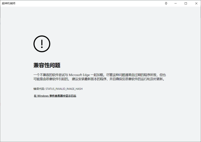Screen dimensions: 201x142
Task: Click the always-on-top pin icon in title bar
Action: (166, 4)
